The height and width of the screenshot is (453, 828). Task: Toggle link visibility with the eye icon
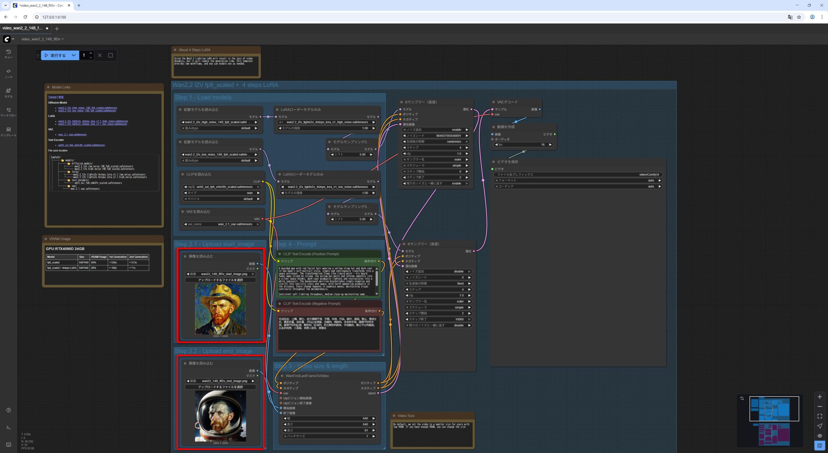(820, 436)
